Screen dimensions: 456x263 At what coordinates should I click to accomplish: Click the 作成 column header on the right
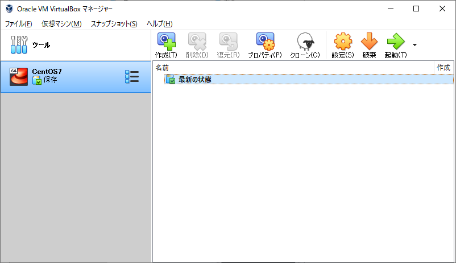pyautogui.click(x=444, y=68)
